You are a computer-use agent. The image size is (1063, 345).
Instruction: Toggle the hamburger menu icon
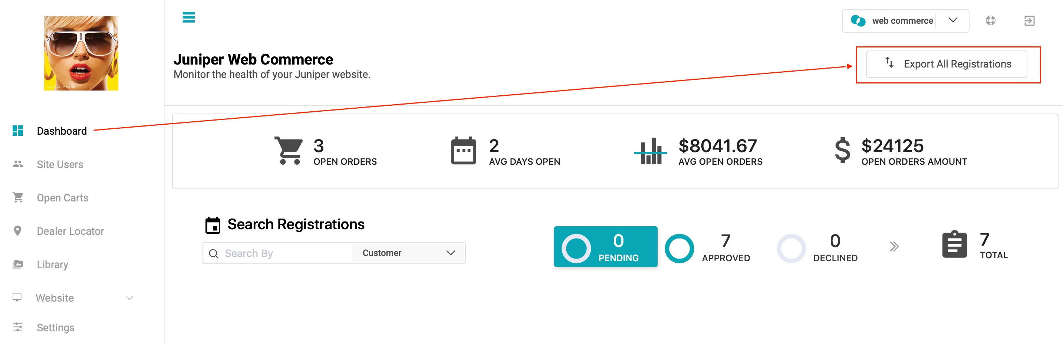(188, 17)
